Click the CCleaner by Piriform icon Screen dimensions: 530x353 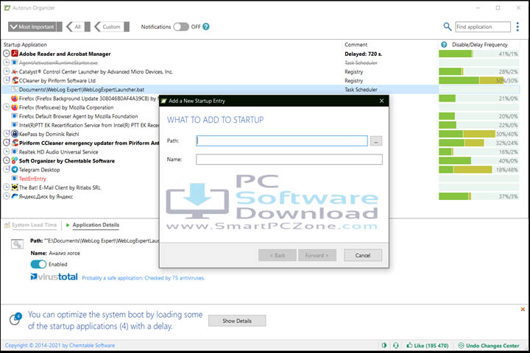click(15, 80)
